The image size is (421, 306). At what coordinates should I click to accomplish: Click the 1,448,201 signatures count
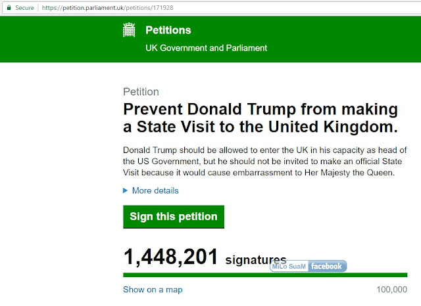point(171,257)
